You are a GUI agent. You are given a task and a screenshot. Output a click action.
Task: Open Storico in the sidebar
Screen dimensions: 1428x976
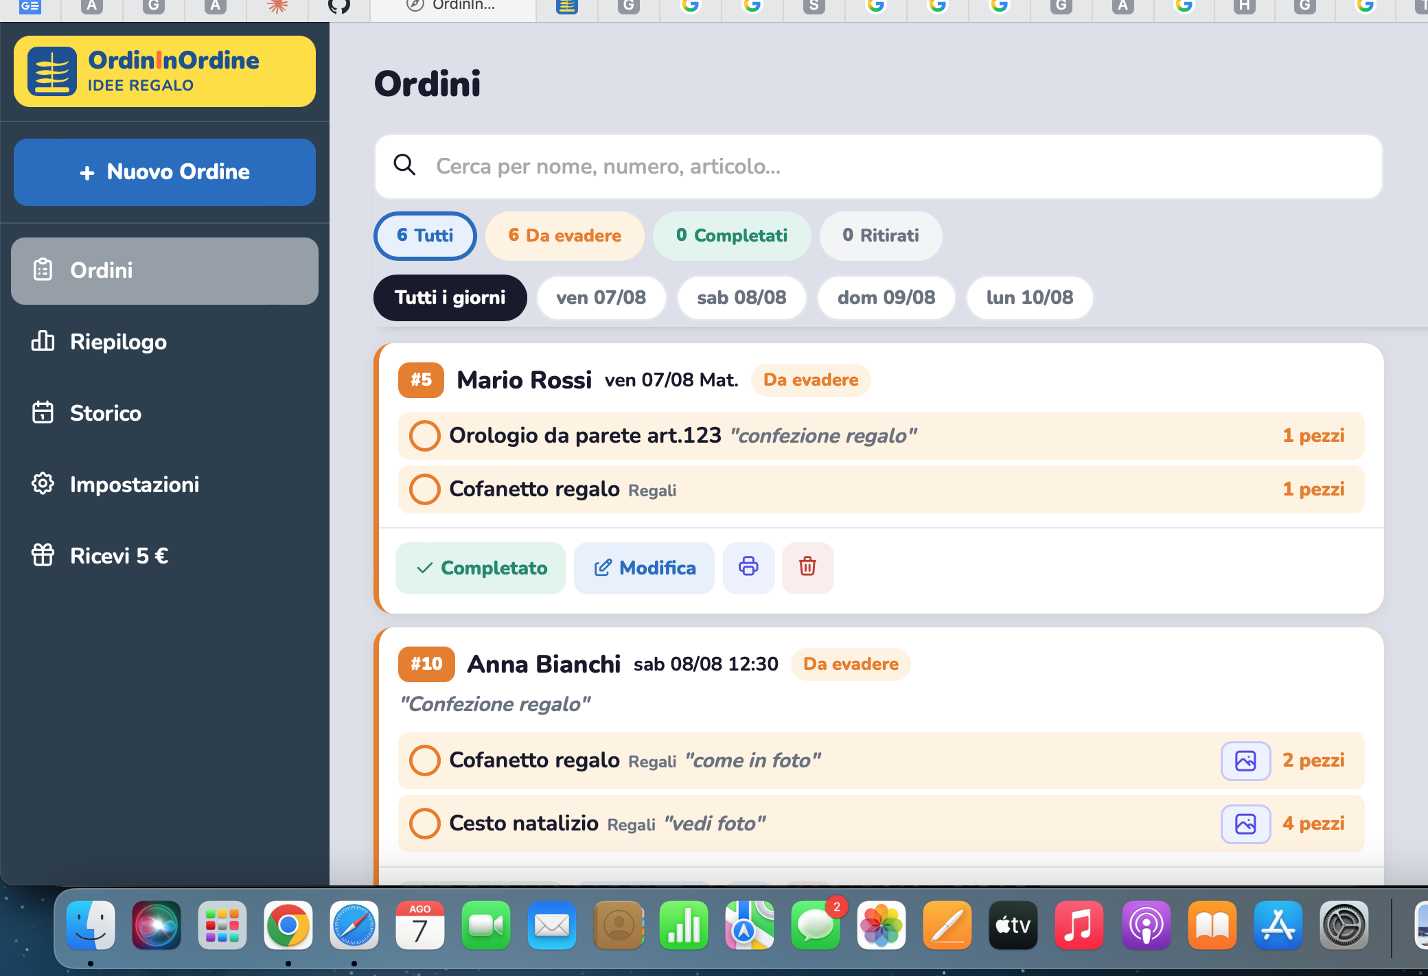point(165,413)
